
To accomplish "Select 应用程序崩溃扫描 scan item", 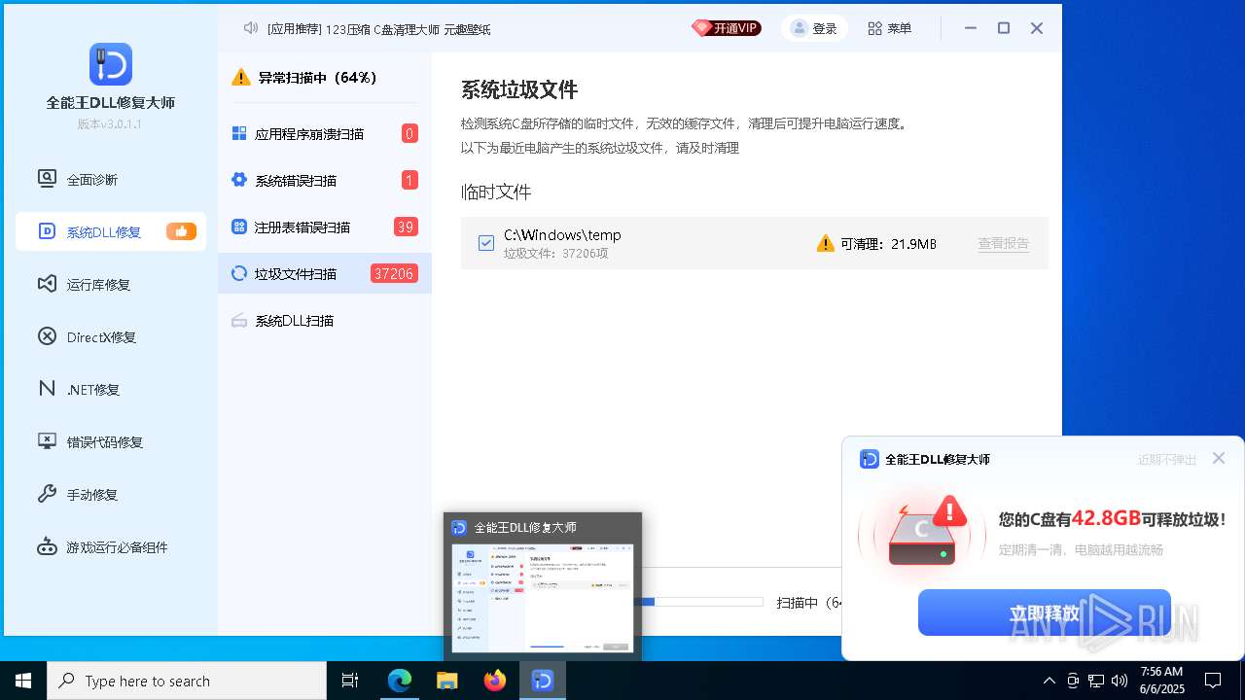I will (x=325, y=133).
